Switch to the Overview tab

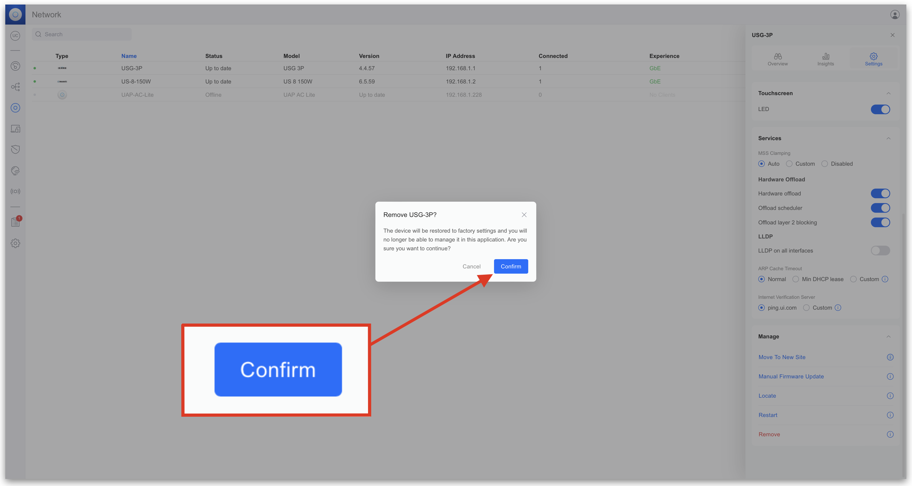pyautogui.click(x=778, y=59)
